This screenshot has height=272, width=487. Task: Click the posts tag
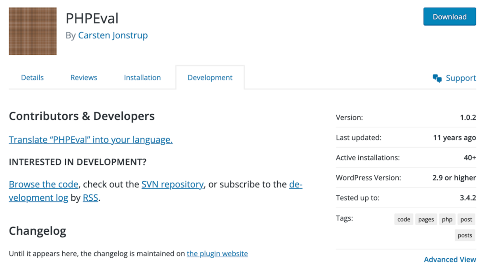click(x=465, y=235)
